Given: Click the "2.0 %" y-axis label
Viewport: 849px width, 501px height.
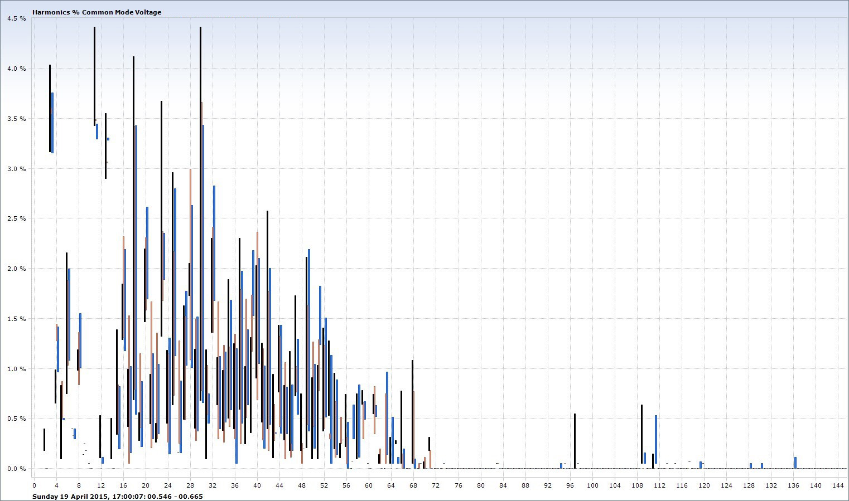Looking at the screenshot, I should click(x=17, y=269).
